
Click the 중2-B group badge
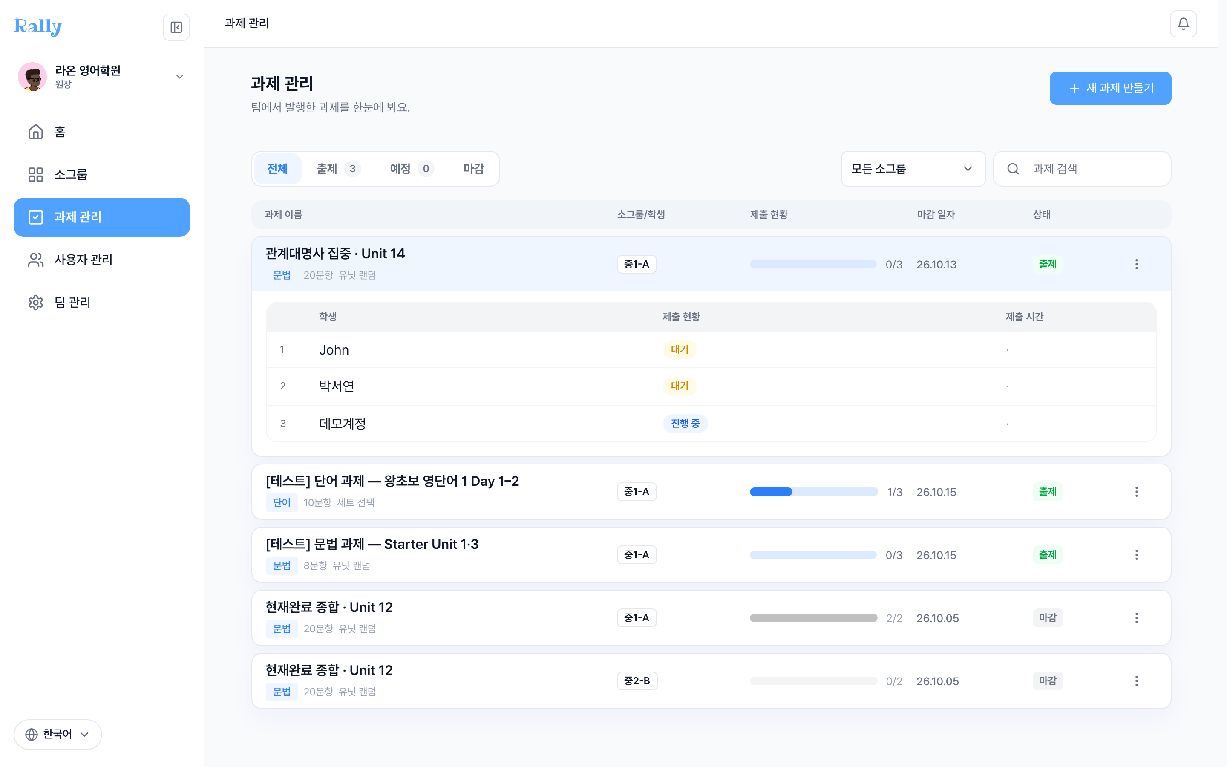pyautogui.click(x=637, y=681)
